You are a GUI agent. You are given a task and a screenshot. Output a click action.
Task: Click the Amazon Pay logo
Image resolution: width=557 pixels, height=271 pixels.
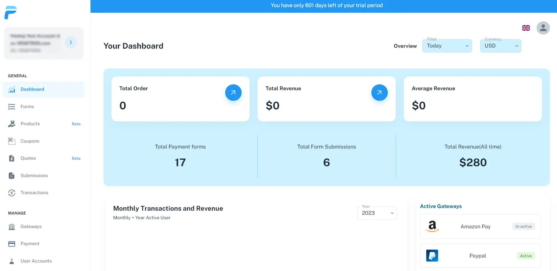pyautogui.click(x=432, y=226)
